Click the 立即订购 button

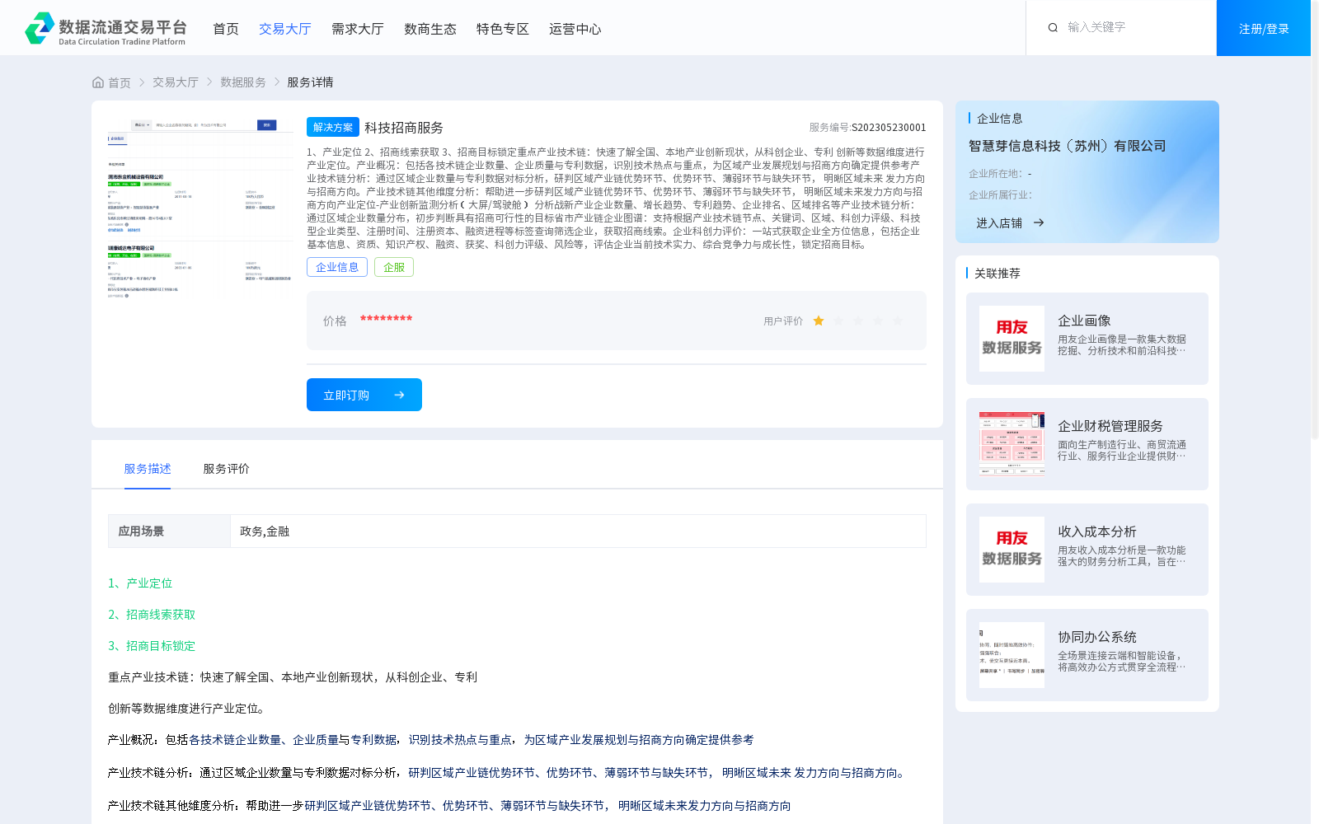[364, 395]
